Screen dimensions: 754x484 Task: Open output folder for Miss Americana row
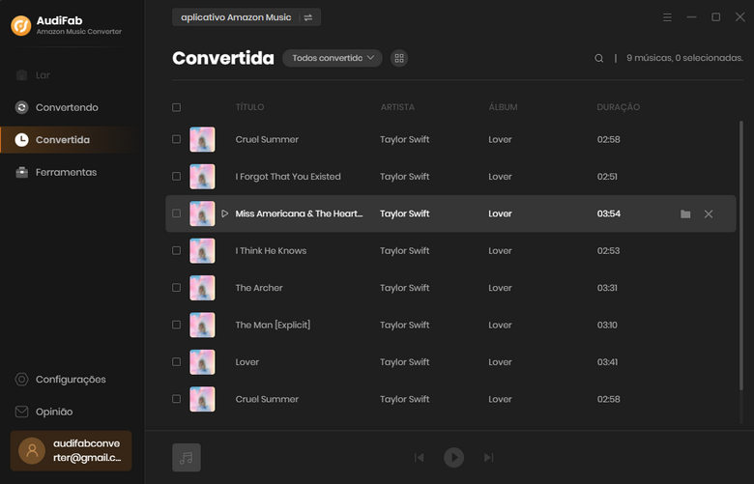[685, 214]
